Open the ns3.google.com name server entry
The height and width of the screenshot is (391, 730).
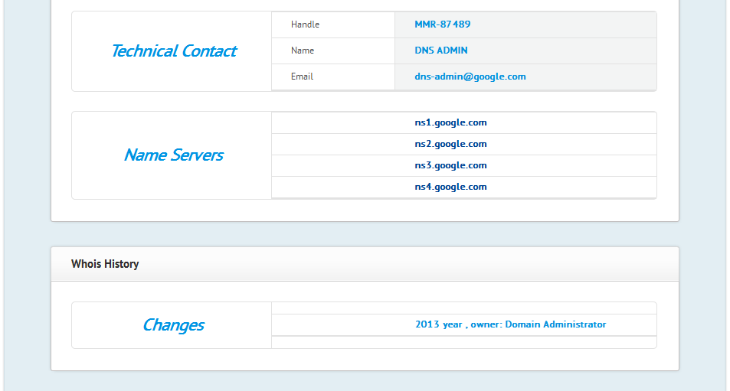click(450, 165)
